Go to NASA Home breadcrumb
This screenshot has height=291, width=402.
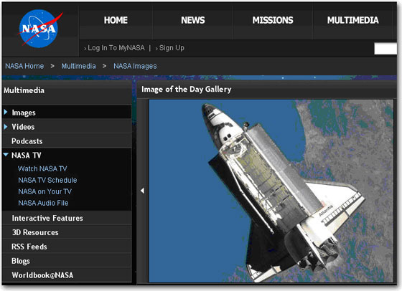(x=24, y=66)
